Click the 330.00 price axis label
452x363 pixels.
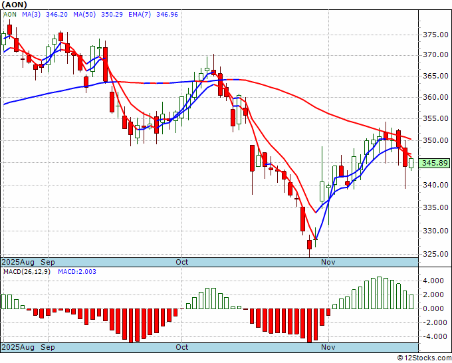[435, 231]
